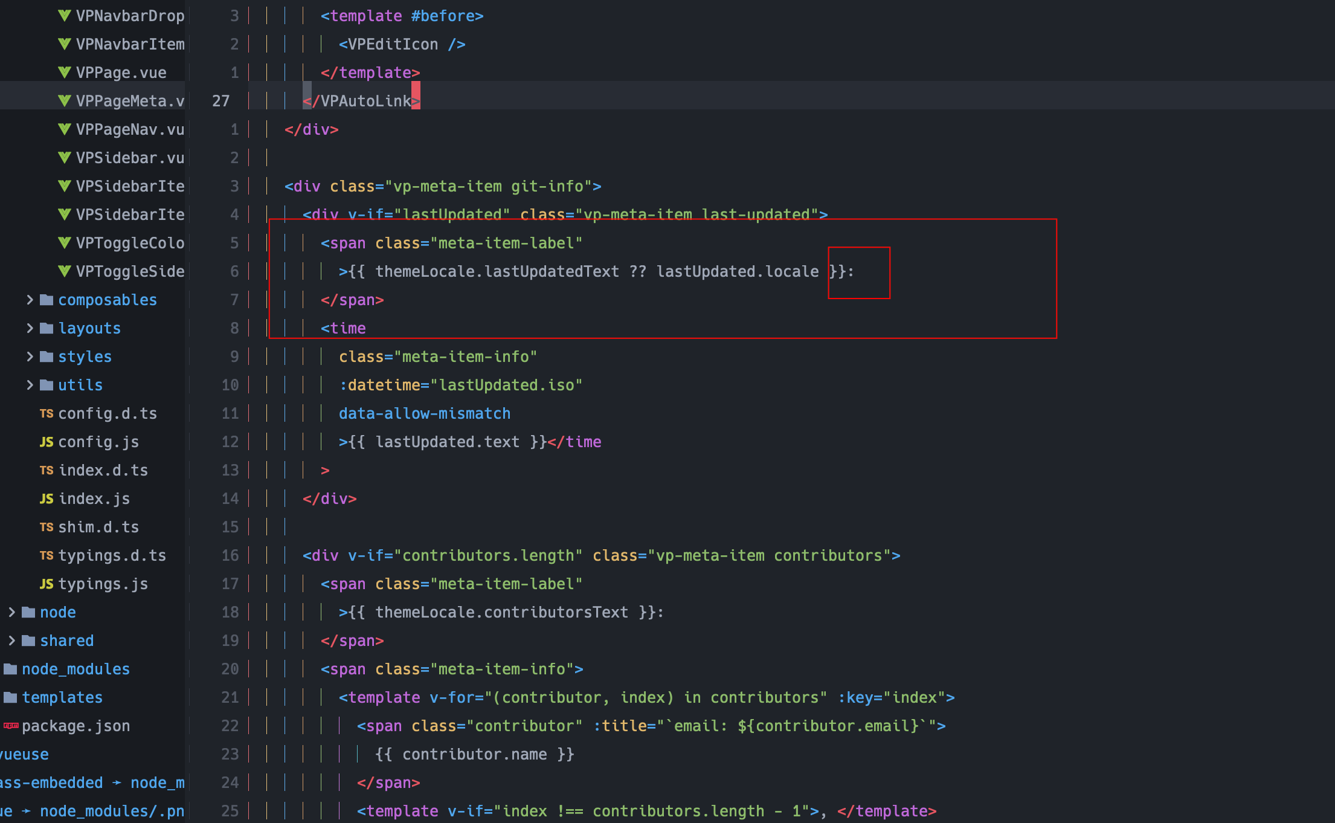Open index.js in file tree
Image resolution: width=1335 pixels, height=823 pixels.
pos(94,499)
